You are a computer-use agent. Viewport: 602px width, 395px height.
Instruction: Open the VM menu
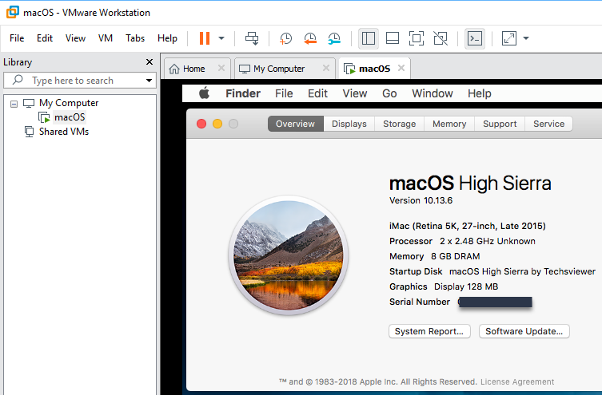coord(106,38)
